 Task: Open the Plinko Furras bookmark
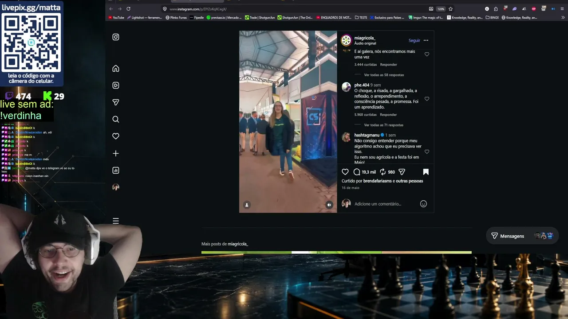click(176, 18)
